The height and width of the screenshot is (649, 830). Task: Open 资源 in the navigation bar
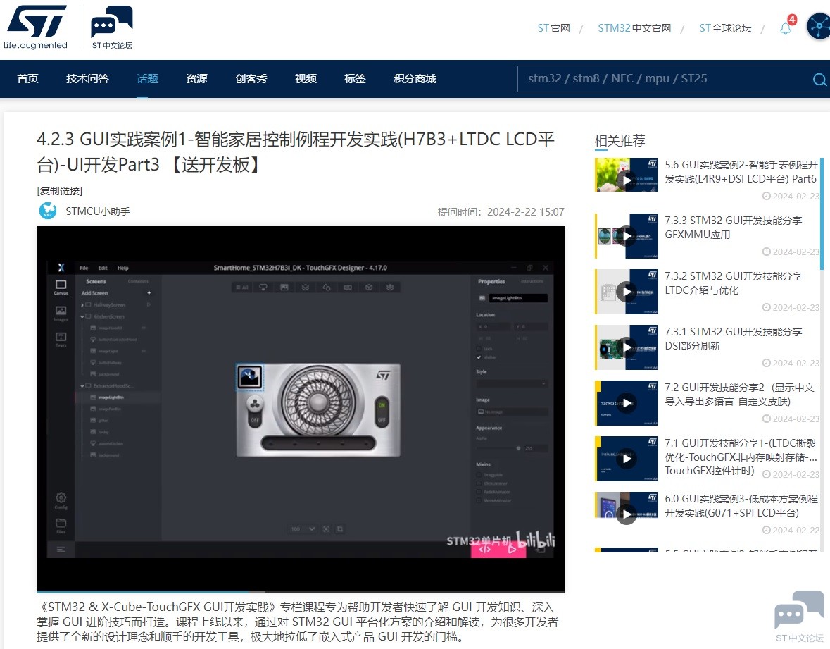[x=196, y=79]
